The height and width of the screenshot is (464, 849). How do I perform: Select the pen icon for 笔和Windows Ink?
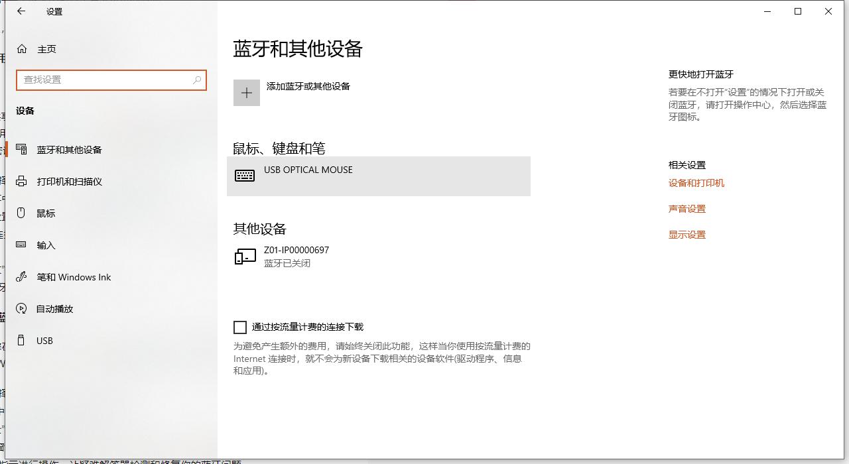[x=20, y=276]
